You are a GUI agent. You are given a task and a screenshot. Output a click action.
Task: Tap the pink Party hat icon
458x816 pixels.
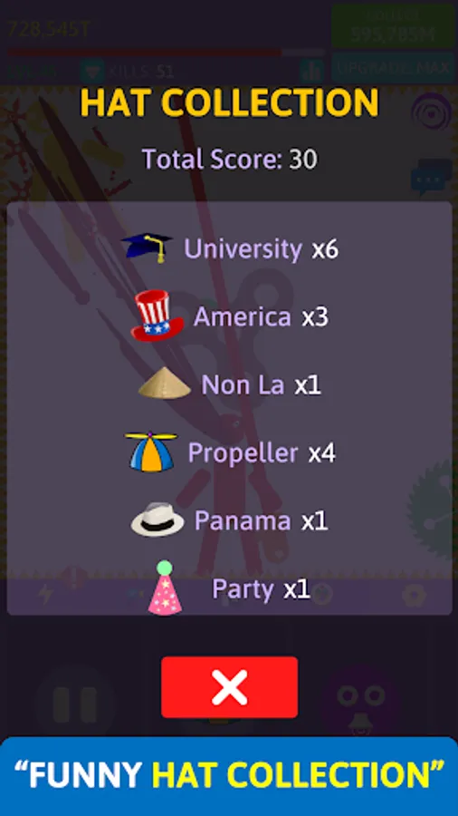(165, 588)
